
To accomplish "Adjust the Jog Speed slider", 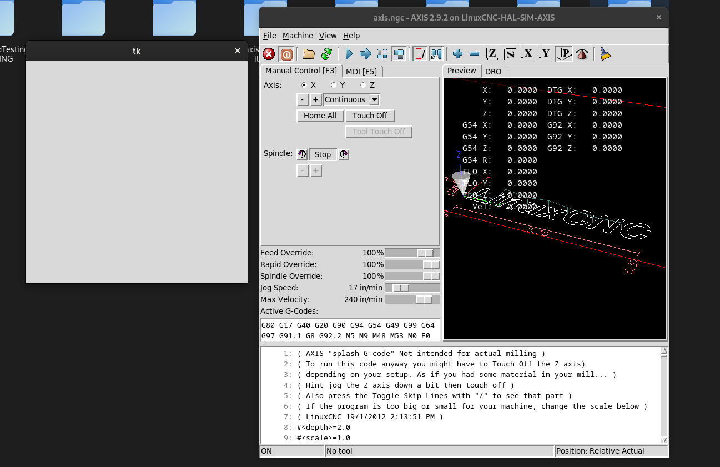I will (412, 288).
